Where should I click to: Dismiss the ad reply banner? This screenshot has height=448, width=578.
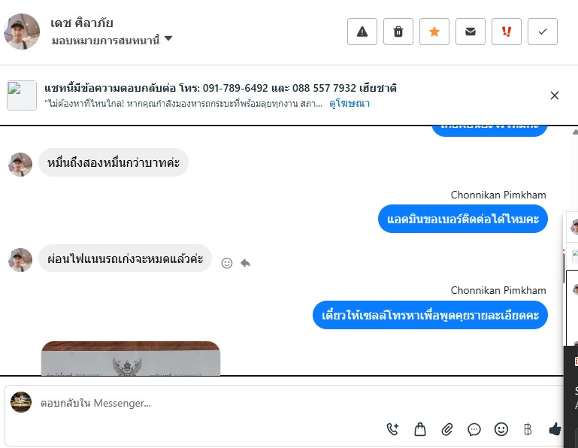(x=555, y=95)
